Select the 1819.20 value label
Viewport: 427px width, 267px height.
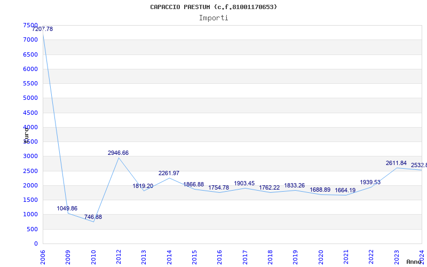coord(143,186)
